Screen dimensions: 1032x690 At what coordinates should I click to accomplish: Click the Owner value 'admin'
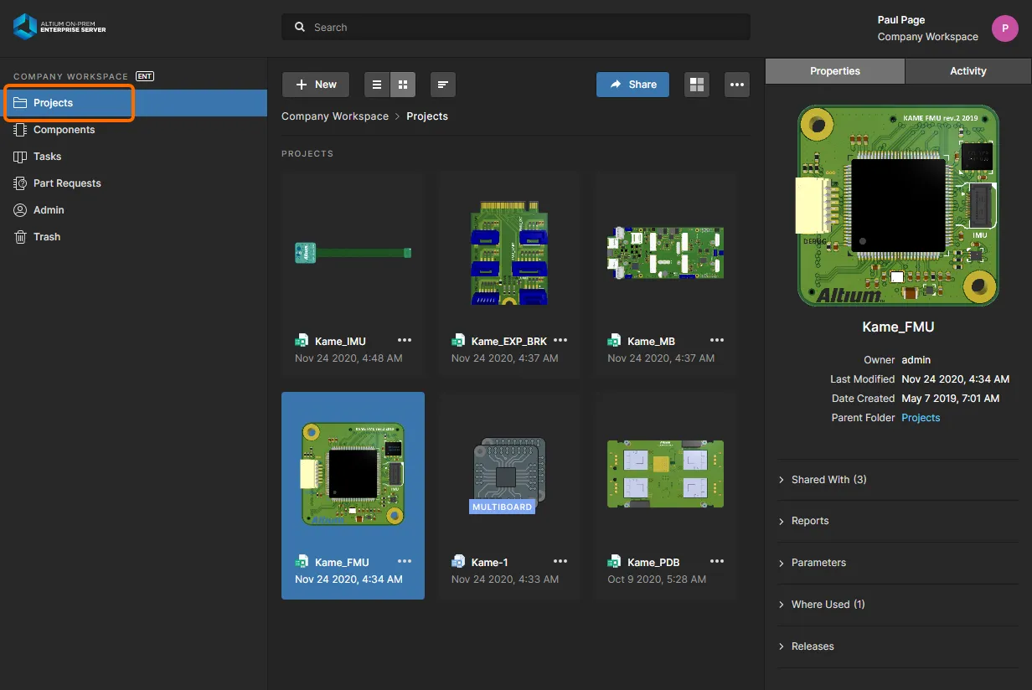click(916, 360)
